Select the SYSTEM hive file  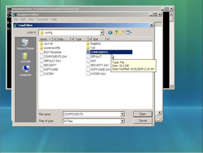pyautogui.click(x=47, y=74)
